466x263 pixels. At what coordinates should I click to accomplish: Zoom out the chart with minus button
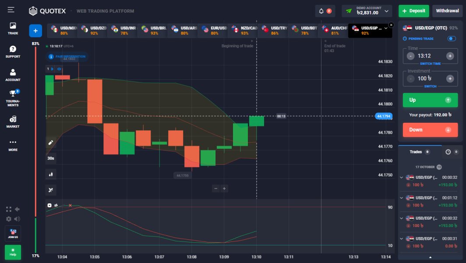pyautogui.click(x=216, y=188)
